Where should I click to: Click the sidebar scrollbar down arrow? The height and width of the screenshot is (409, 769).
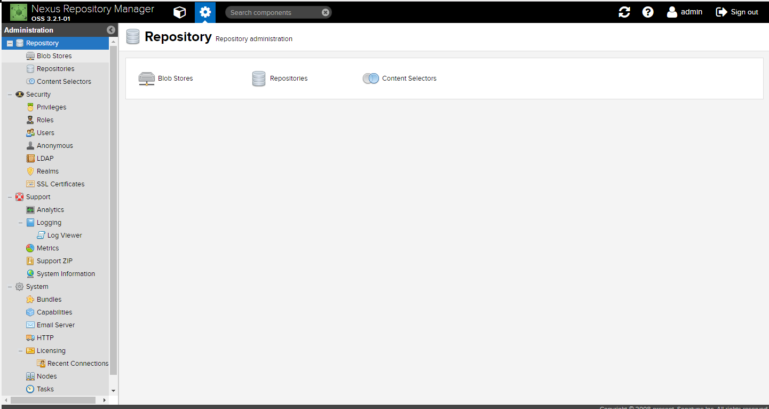[113, 391]
